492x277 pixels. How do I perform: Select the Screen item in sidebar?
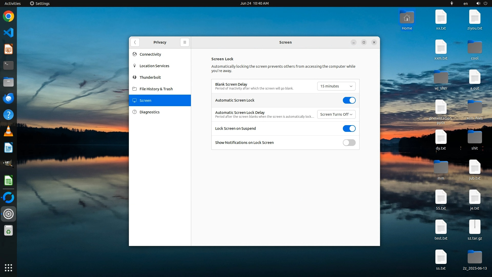point(145,101)
